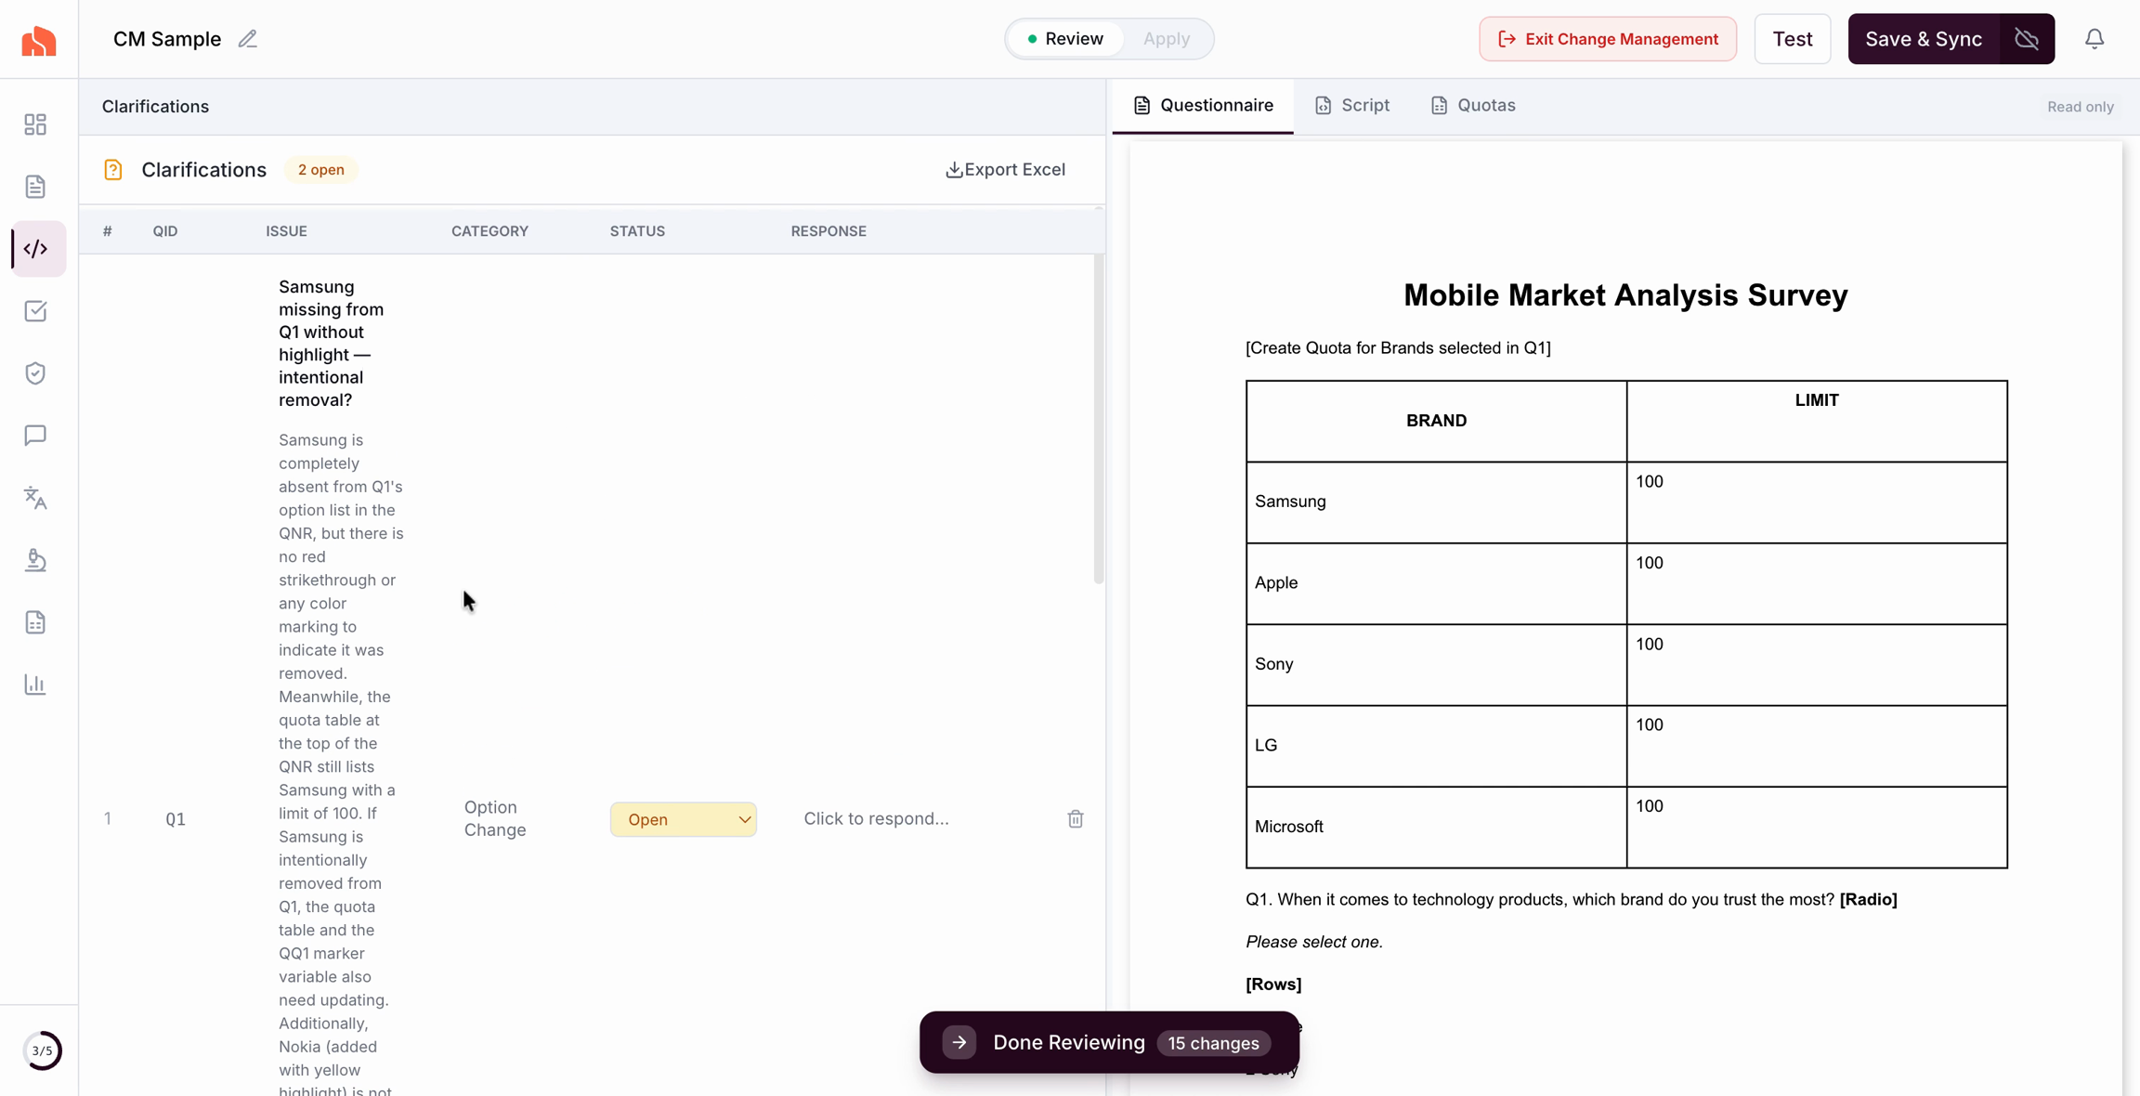This screenshot has width=2140, height=1096.
Task: Toggle the cloud sync off icon
Action: pos(2027,39)
